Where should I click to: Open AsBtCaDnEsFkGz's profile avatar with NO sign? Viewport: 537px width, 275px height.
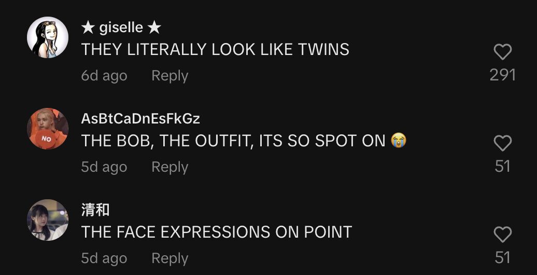click(x=48, y=129)
